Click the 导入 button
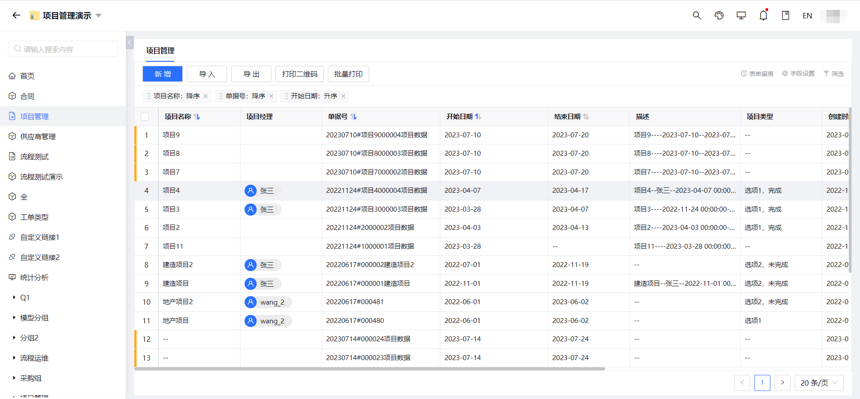This screenshot has width=860, height=399. pos(207,74)
